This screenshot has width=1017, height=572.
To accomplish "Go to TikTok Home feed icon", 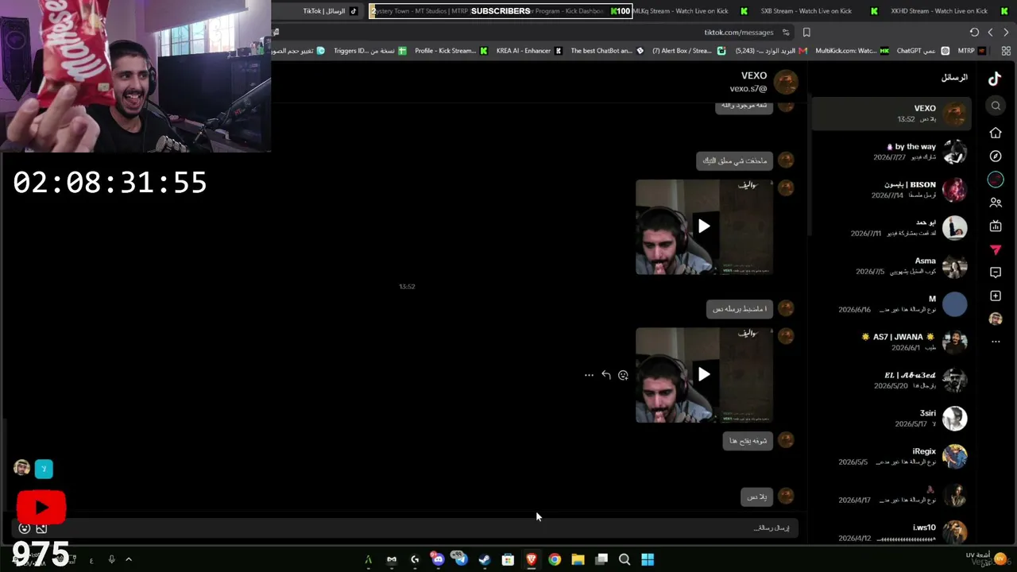I will click(x=996, y=133).
